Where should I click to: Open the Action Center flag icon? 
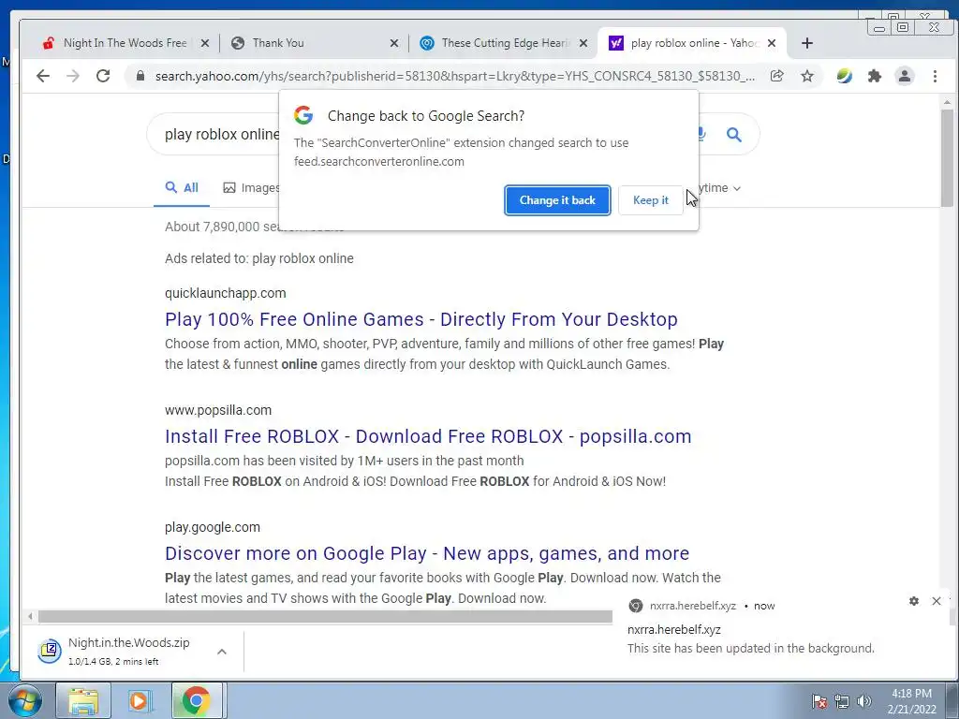[819, 701]
